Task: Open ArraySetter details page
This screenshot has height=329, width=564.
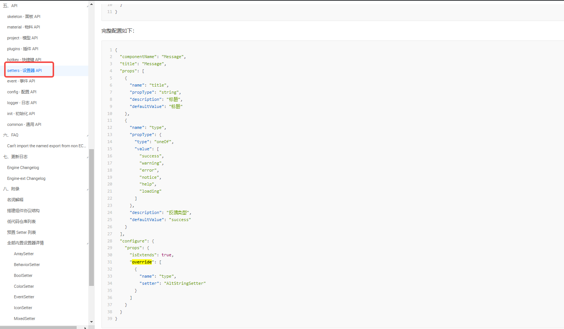Action: pos(24,254)
